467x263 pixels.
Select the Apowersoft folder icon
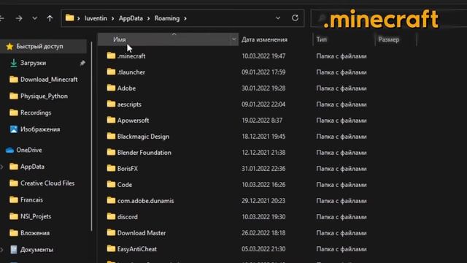[111, 120]
